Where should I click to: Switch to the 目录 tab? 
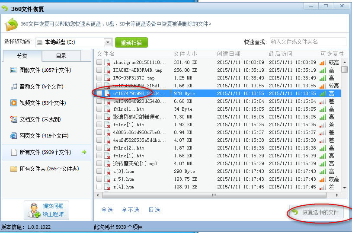click(61, 56)
